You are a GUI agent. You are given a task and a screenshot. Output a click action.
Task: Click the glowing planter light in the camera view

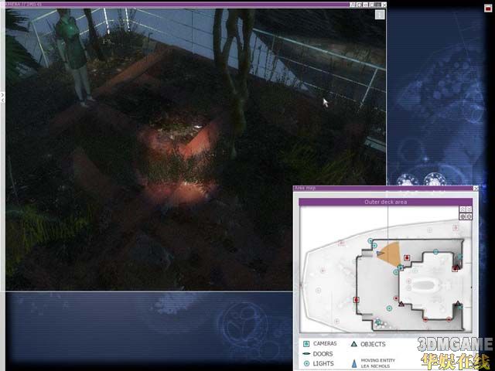pyautogui.click(x=180, y=164)
